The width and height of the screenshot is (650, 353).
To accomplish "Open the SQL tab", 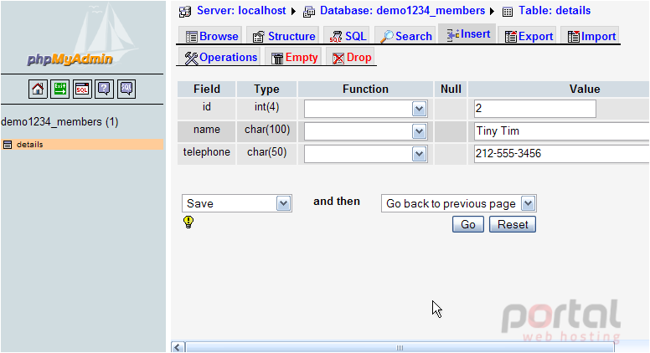I will point(348,37).
